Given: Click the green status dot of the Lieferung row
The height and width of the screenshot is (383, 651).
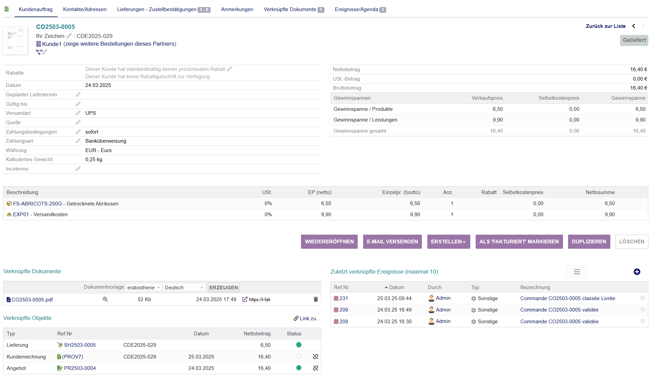Looking at the screenshot, I should (299, 345).
